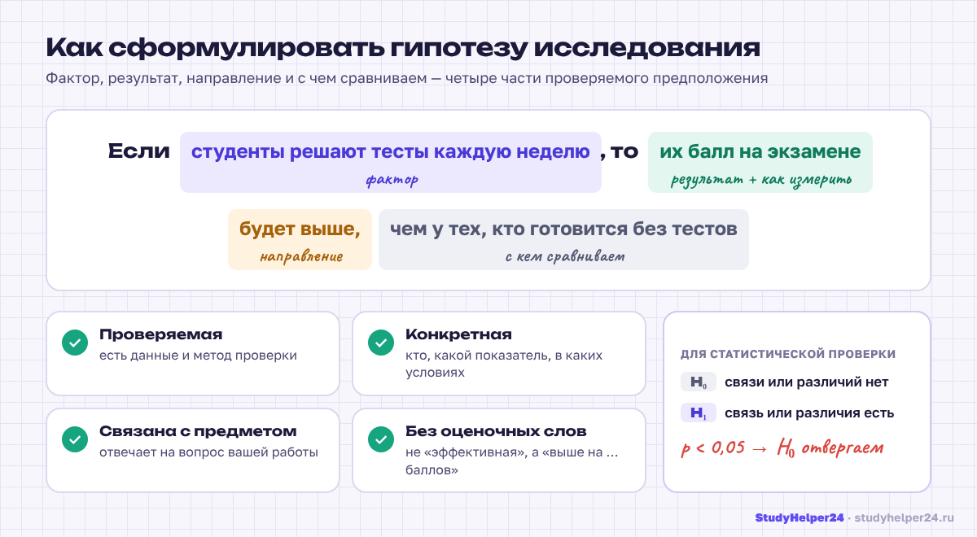Screen dimensions: 977x537
Task: Click the card title «Конкретная»
Action: point(458,334)
